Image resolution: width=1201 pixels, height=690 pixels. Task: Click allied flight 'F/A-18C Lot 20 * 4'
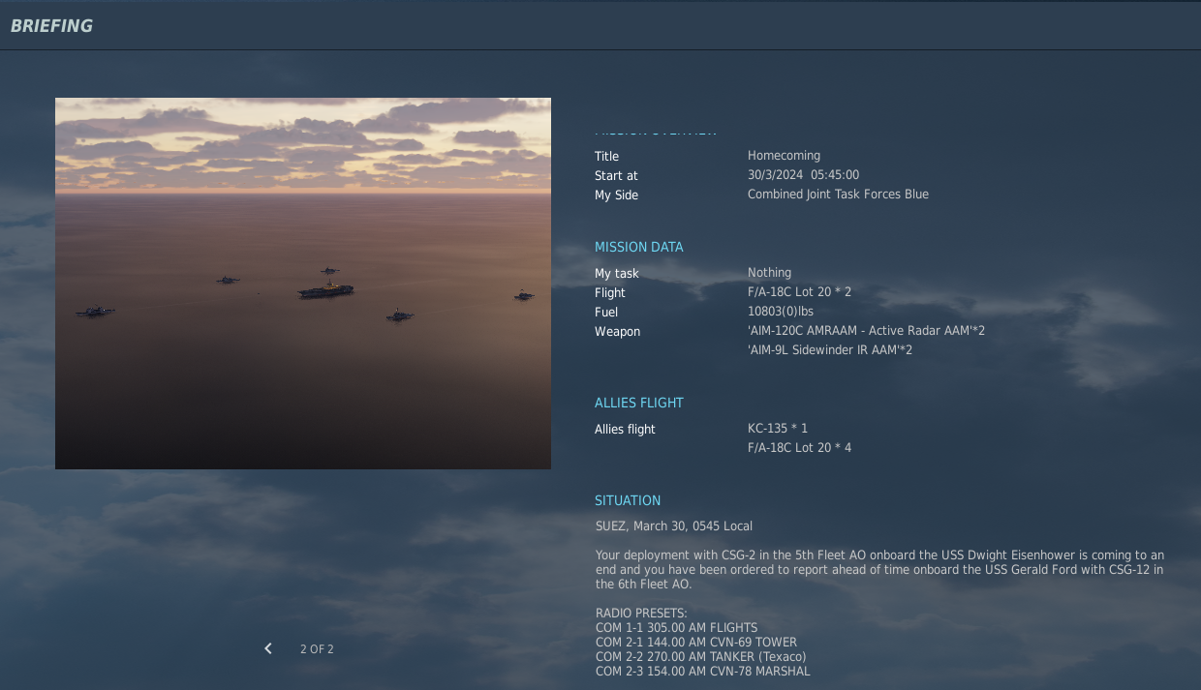[x=799, y=448]
